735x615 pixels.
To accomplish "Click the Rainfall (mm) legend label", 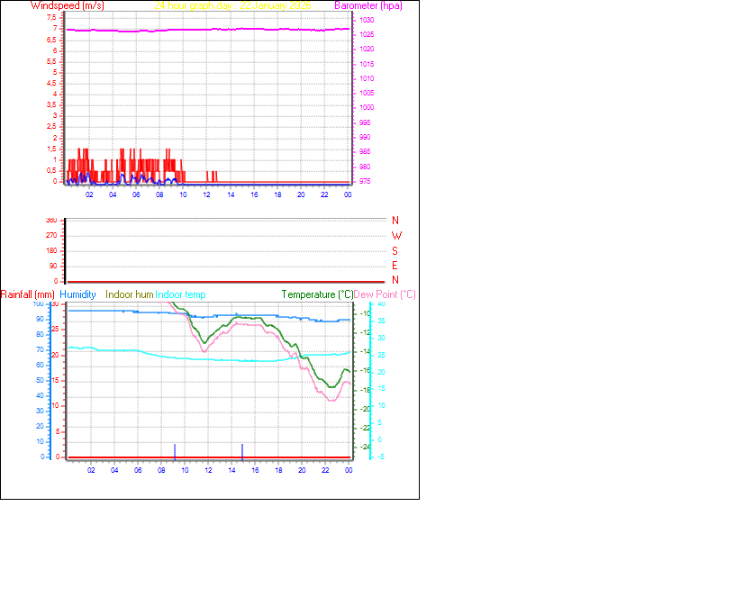I will point(30,294).
